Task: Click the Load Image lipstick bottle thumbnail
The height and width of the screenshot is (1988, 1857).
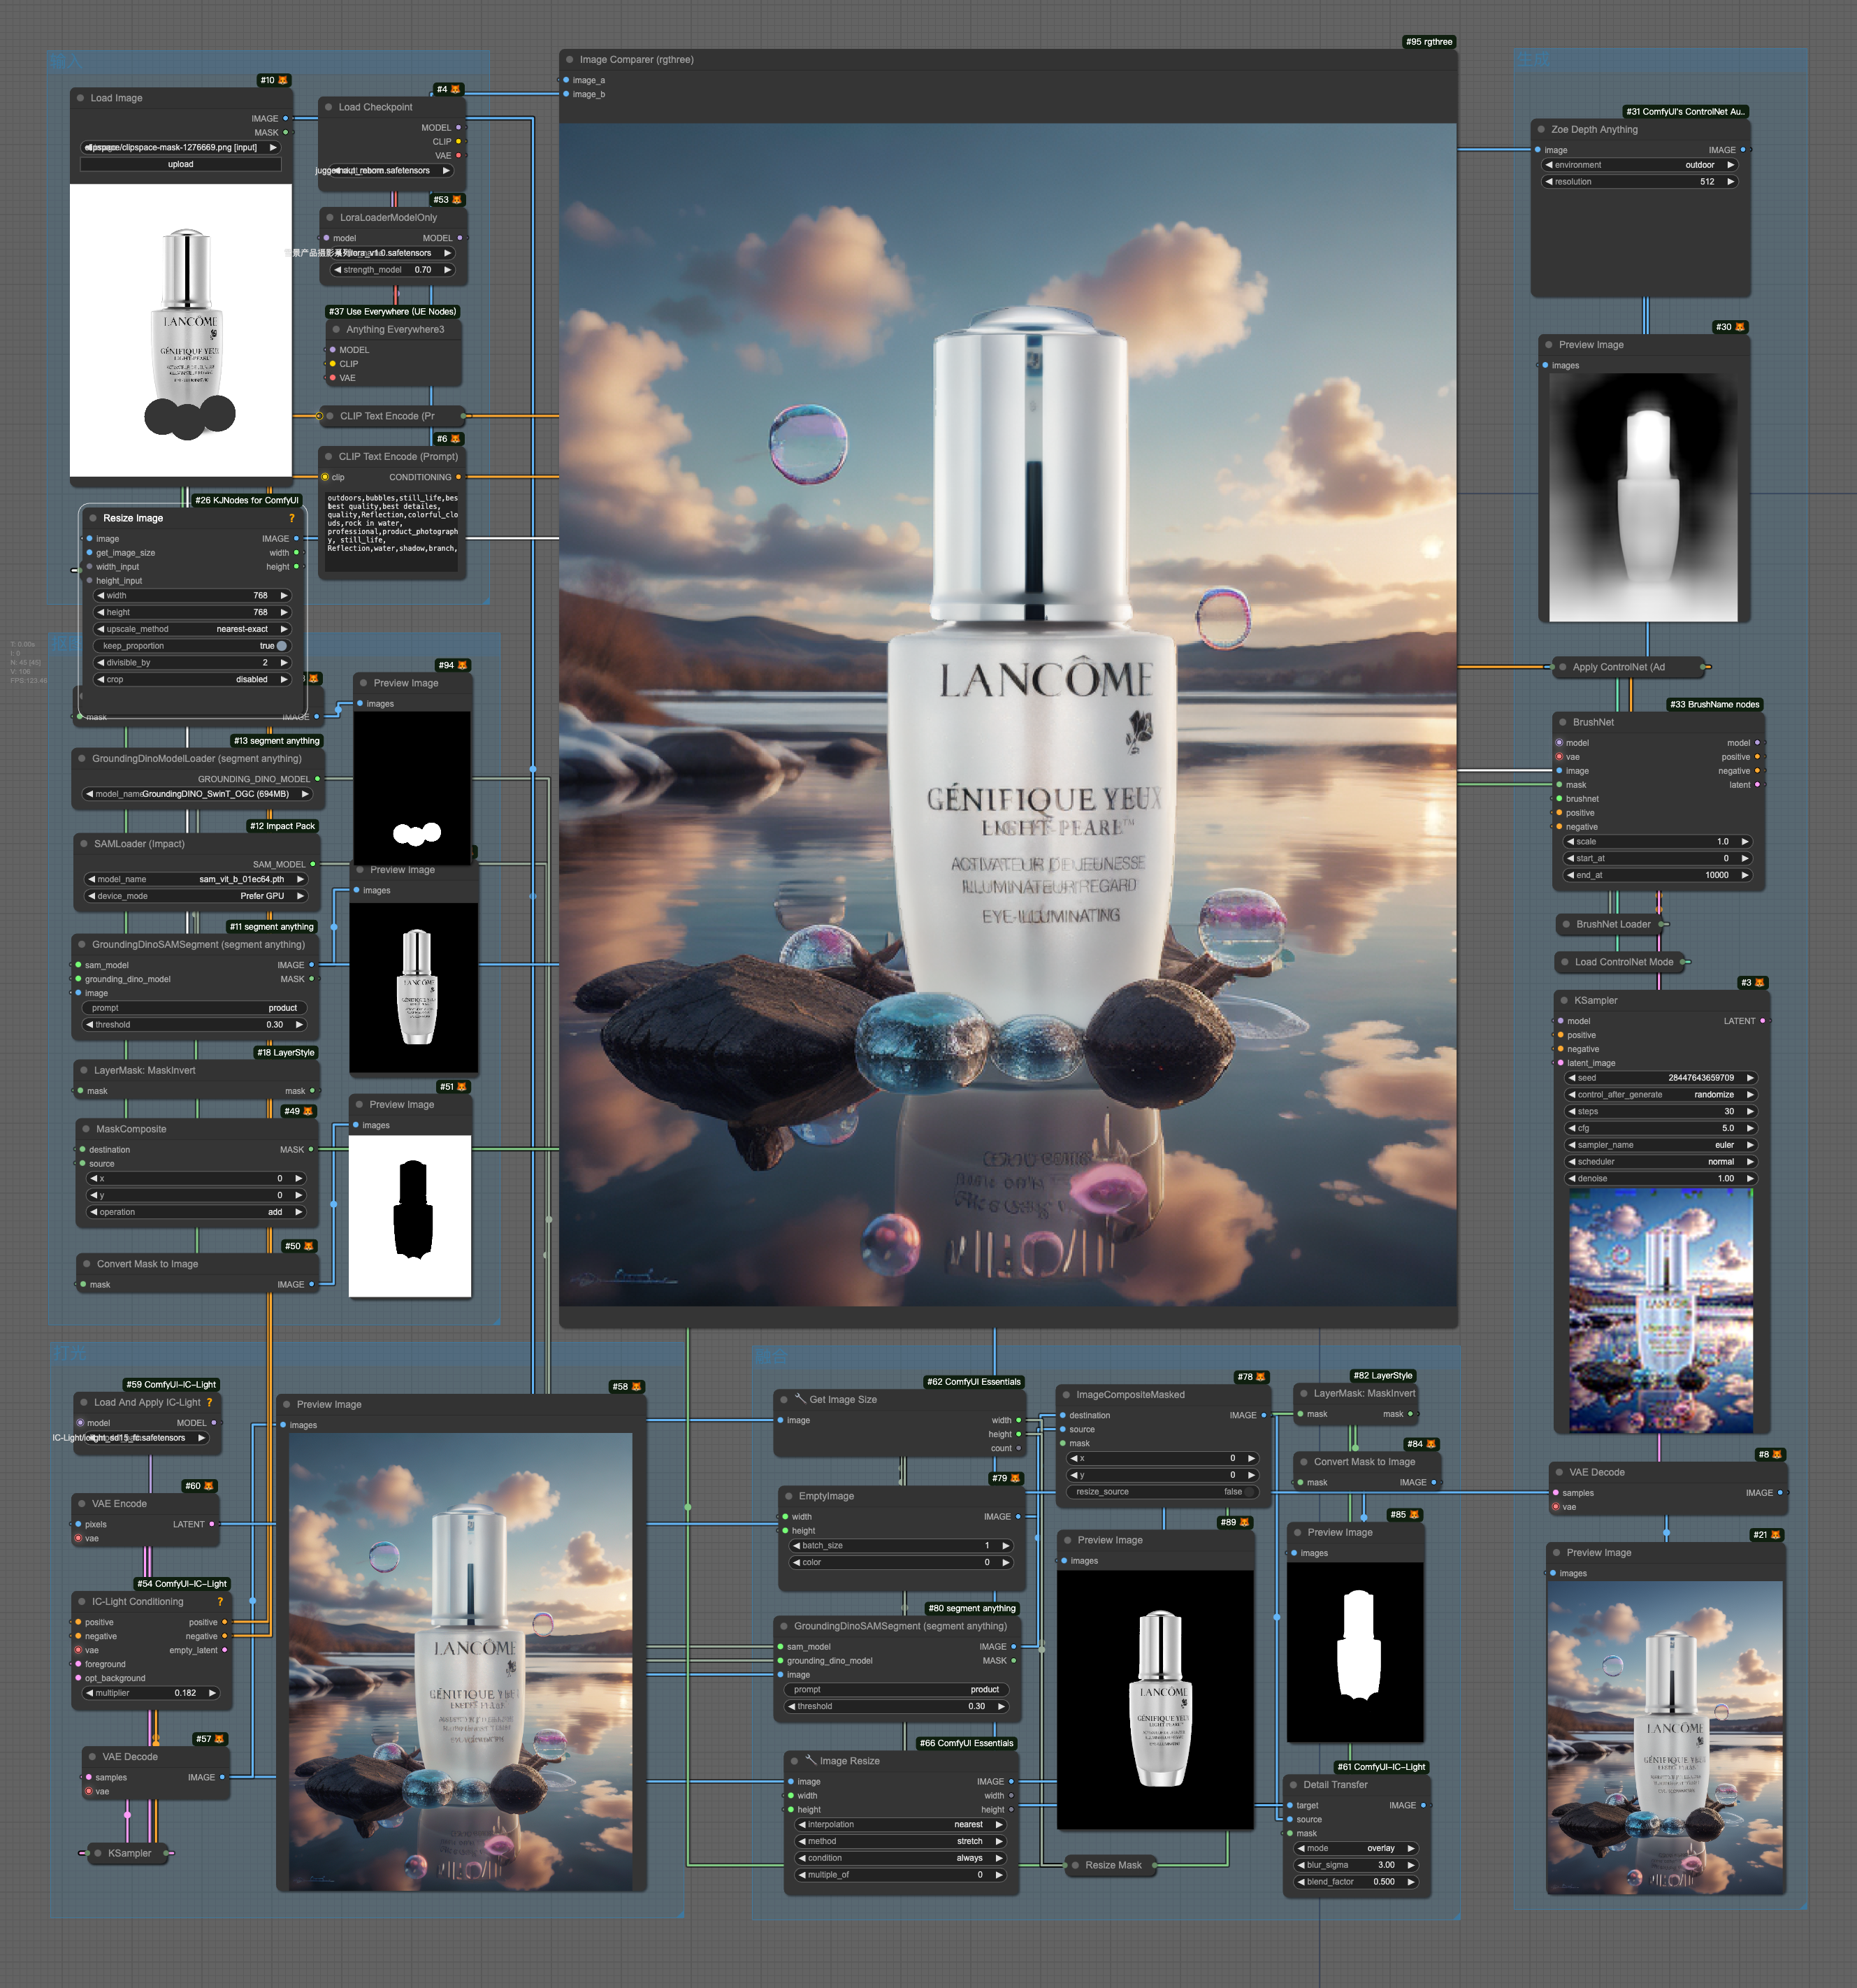Action: (x=181, y=330)
